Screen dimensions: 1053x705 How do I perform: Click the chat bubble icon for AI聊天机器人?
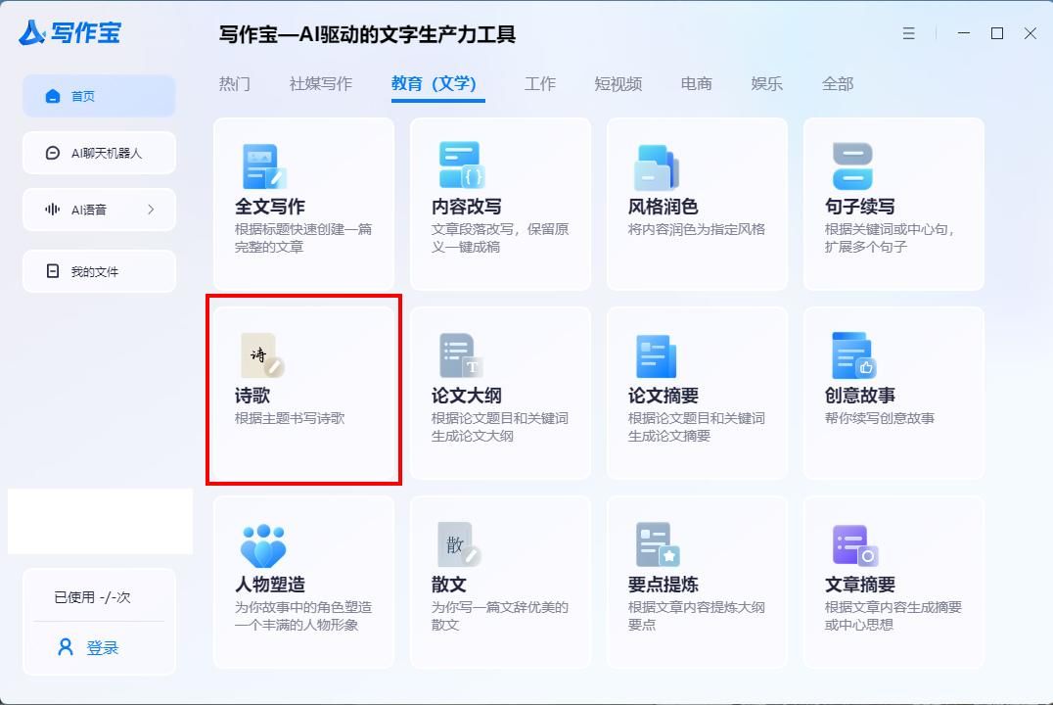pos(53,153)
